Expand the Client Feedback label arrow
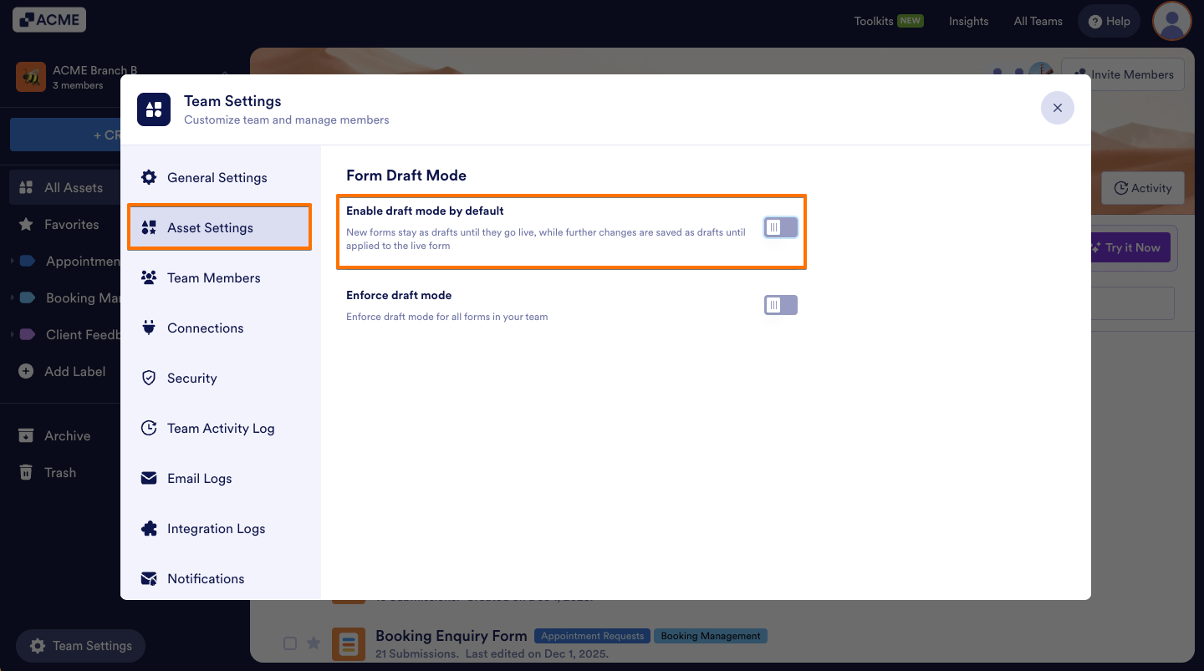 coord(13,334)
